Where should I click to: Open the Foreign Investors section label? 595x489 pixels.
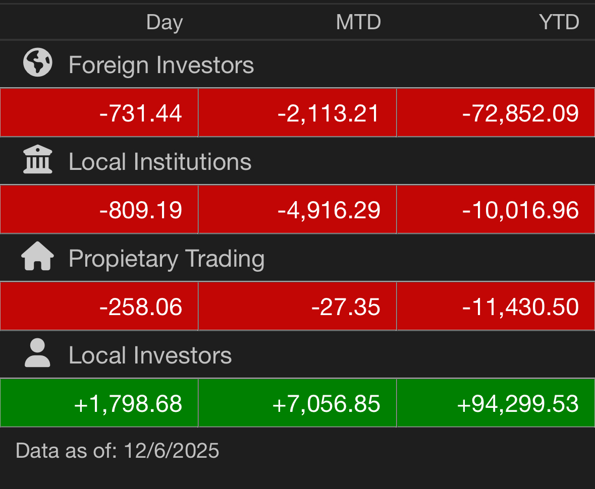point(161,65)
